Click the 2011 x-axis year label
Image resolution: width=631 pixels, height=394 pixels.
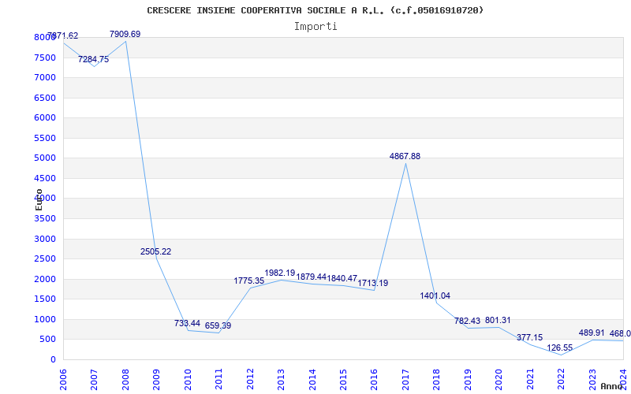tap(218, 380)
